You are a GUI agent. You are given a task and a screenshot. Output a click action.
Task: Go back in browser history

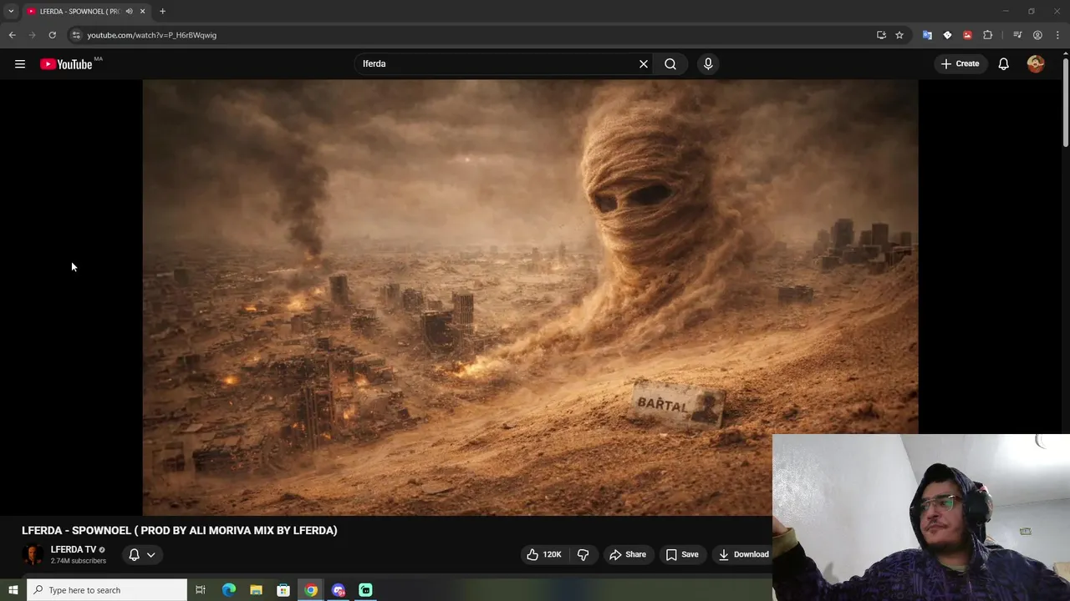pyautogui.click(x=12, y=35)
